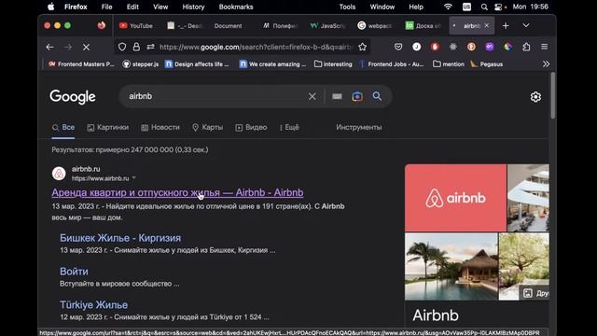
Task: Click the magnifier search button in Google
Action: [x=377, y=96]
